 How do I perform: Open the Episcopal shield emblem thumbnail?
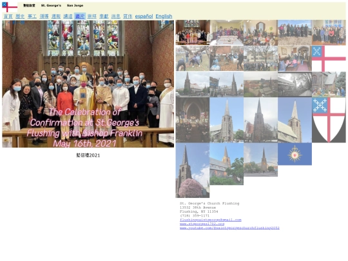pos(329,120)
